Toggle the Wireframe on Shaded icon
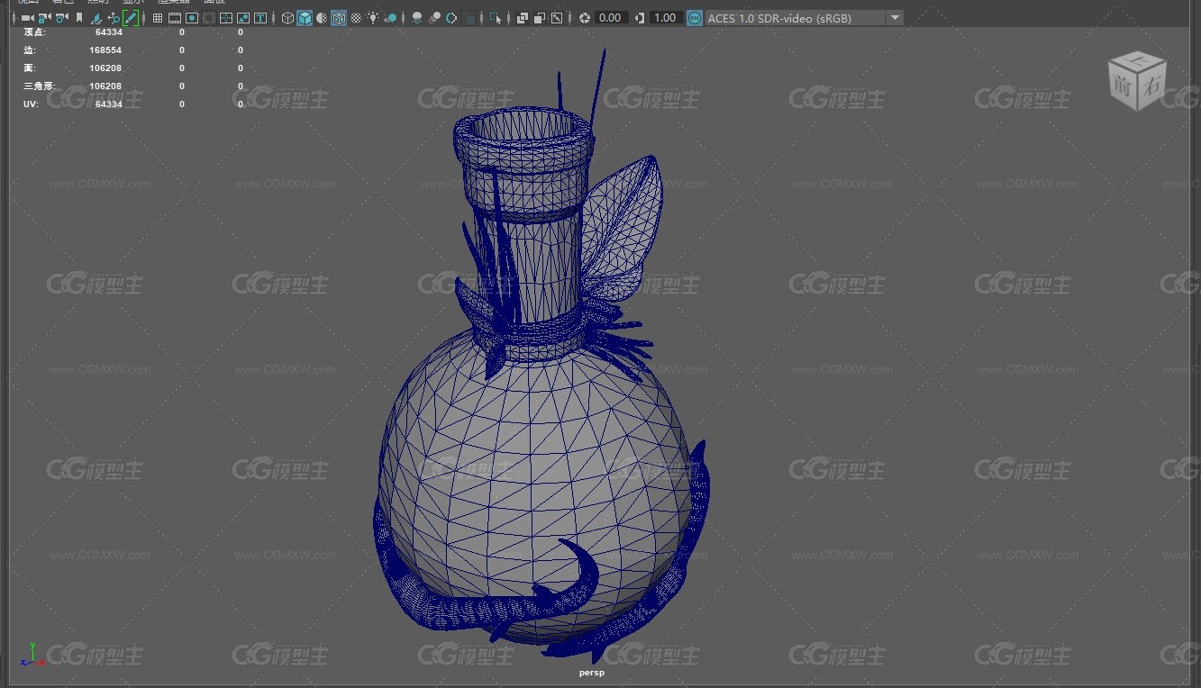This screenshot has height=688, width=1201. (x=339, y=18)
